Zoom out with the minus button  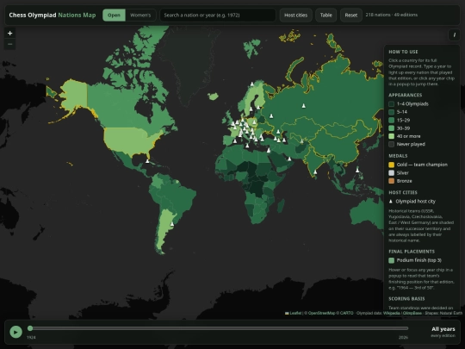9,44
